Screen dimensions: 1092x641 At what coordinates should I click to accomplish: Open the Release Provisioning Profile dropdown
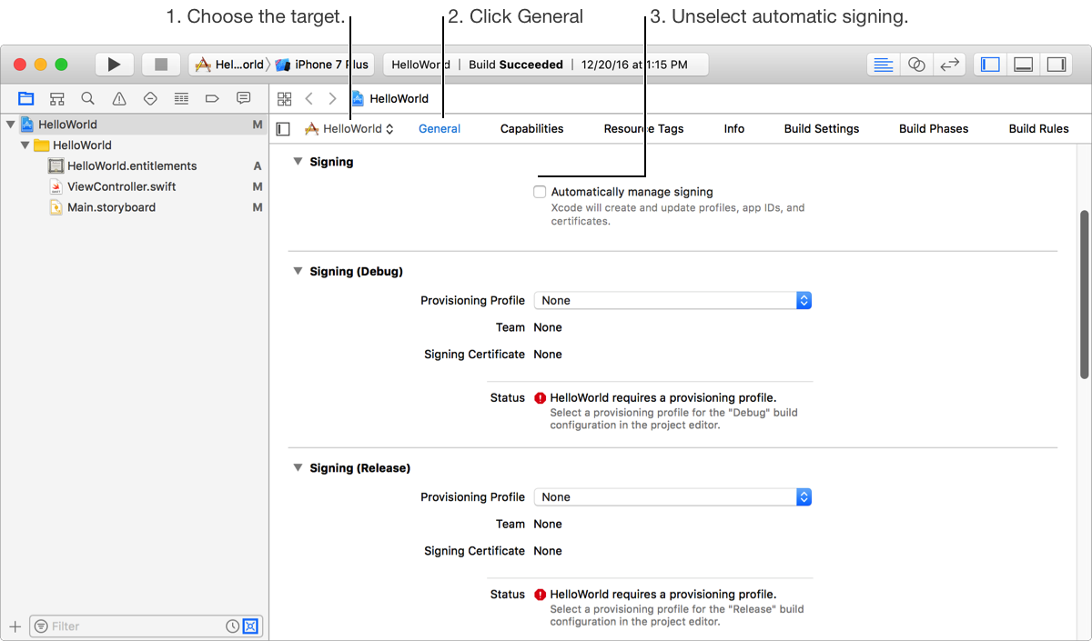tap(672, 496)
